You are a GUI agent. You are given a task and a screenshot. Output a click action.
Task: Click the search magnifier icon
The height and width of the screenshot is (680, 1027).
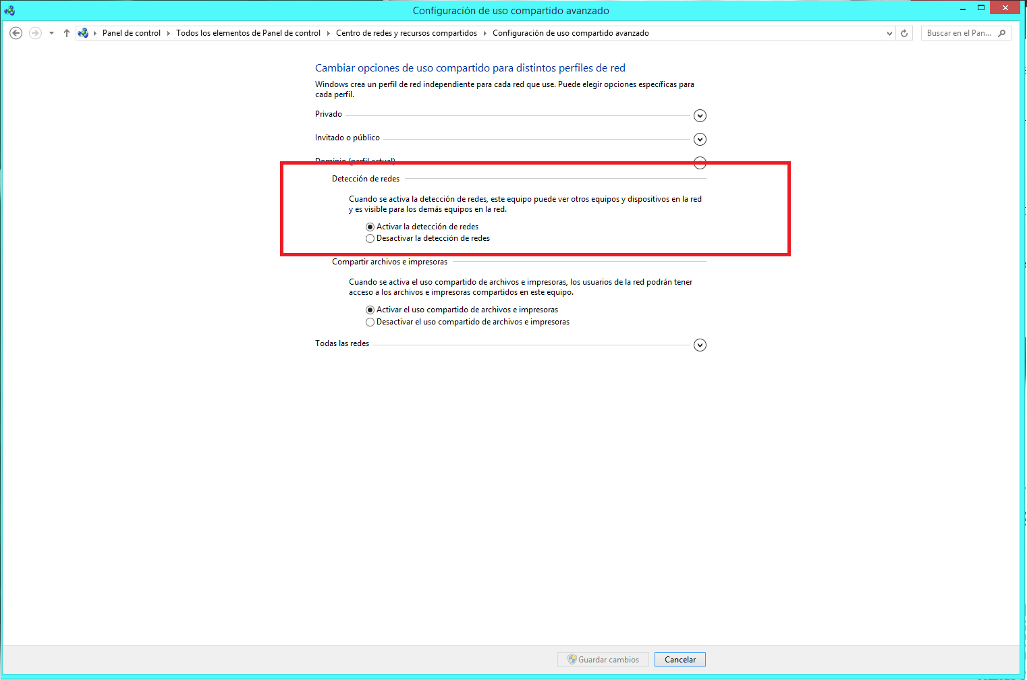1002,33
